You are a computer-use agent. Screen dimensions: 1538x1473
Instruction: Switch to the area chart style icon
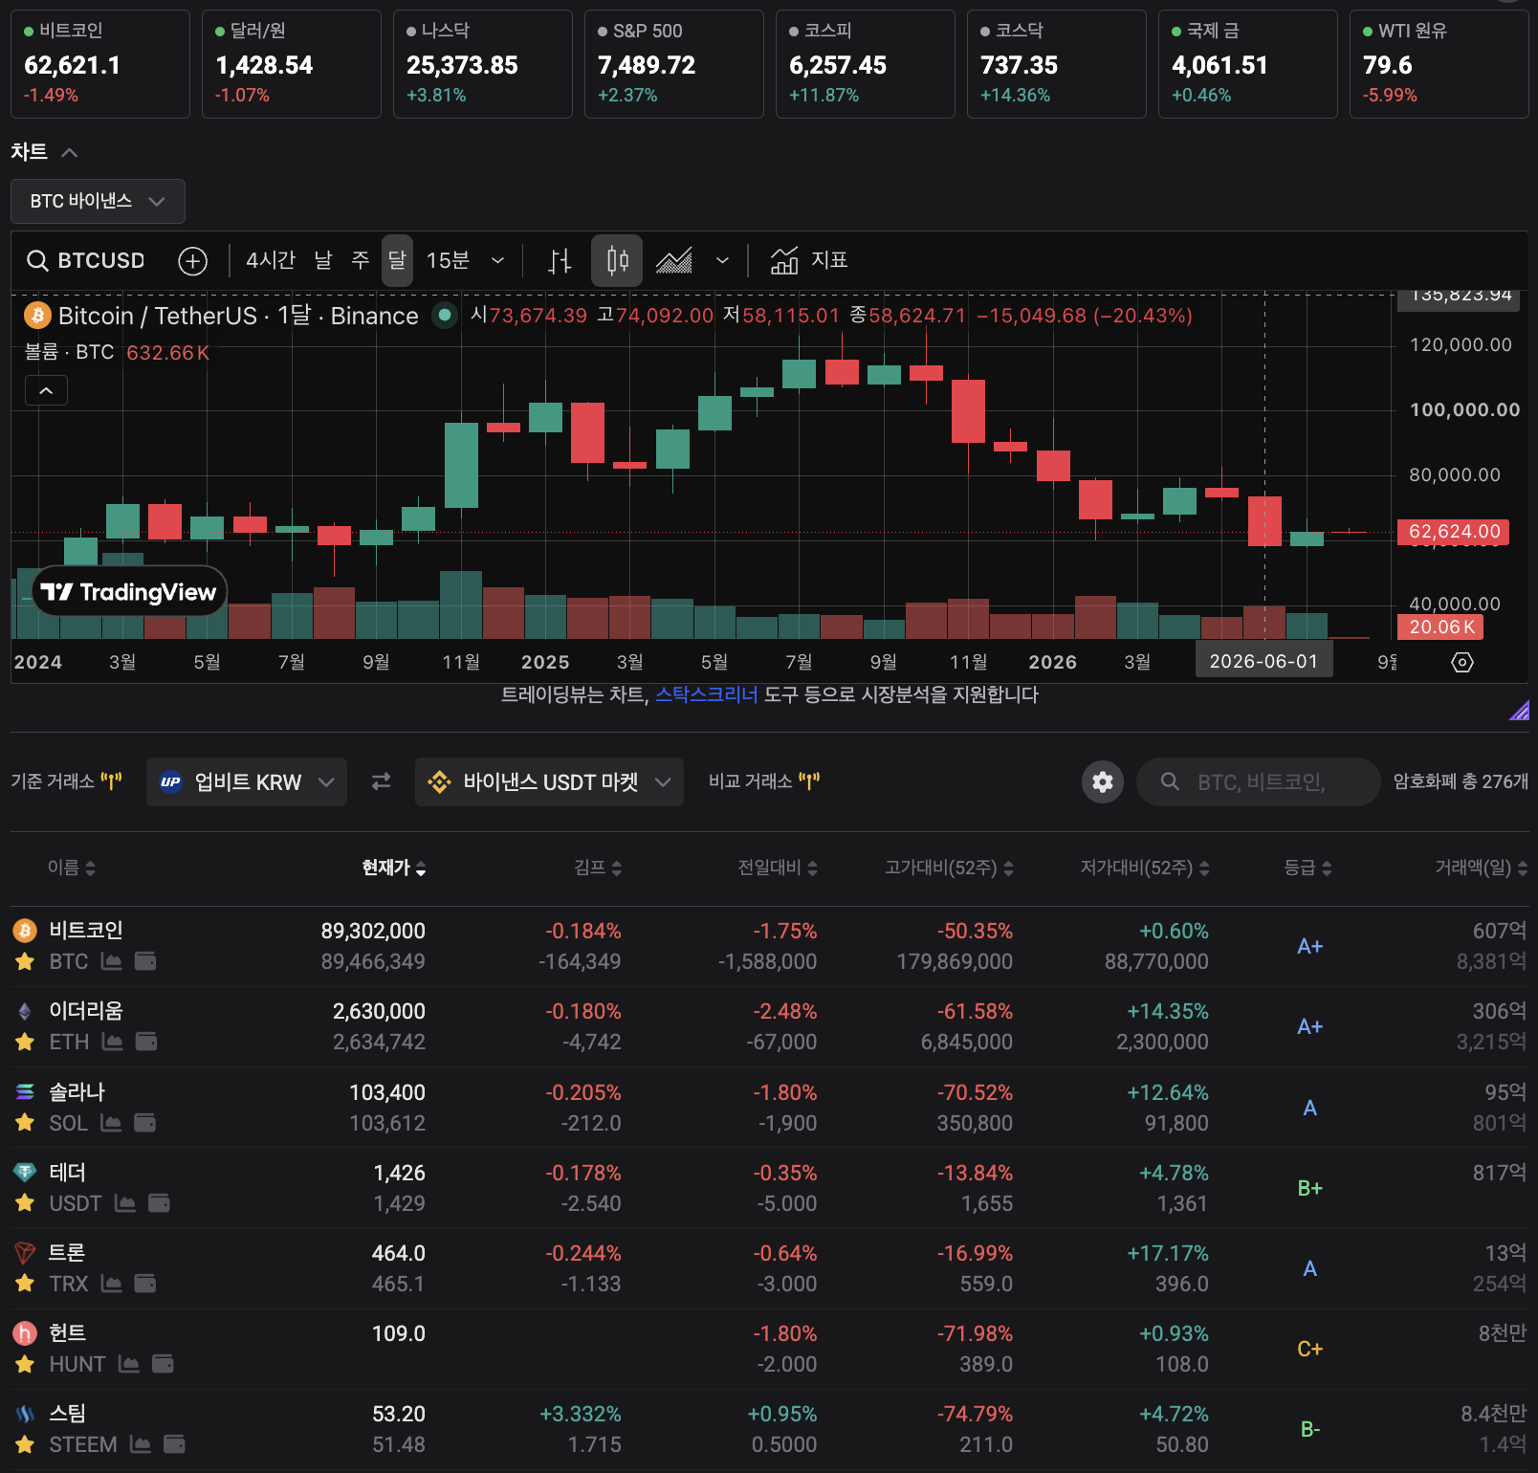(x=674, y=261)
